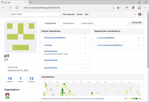Viewport: 149px width, 102px height.
Task: Click into the Search GitHub field
Action: pyautogui.click(x=35, y=14)
